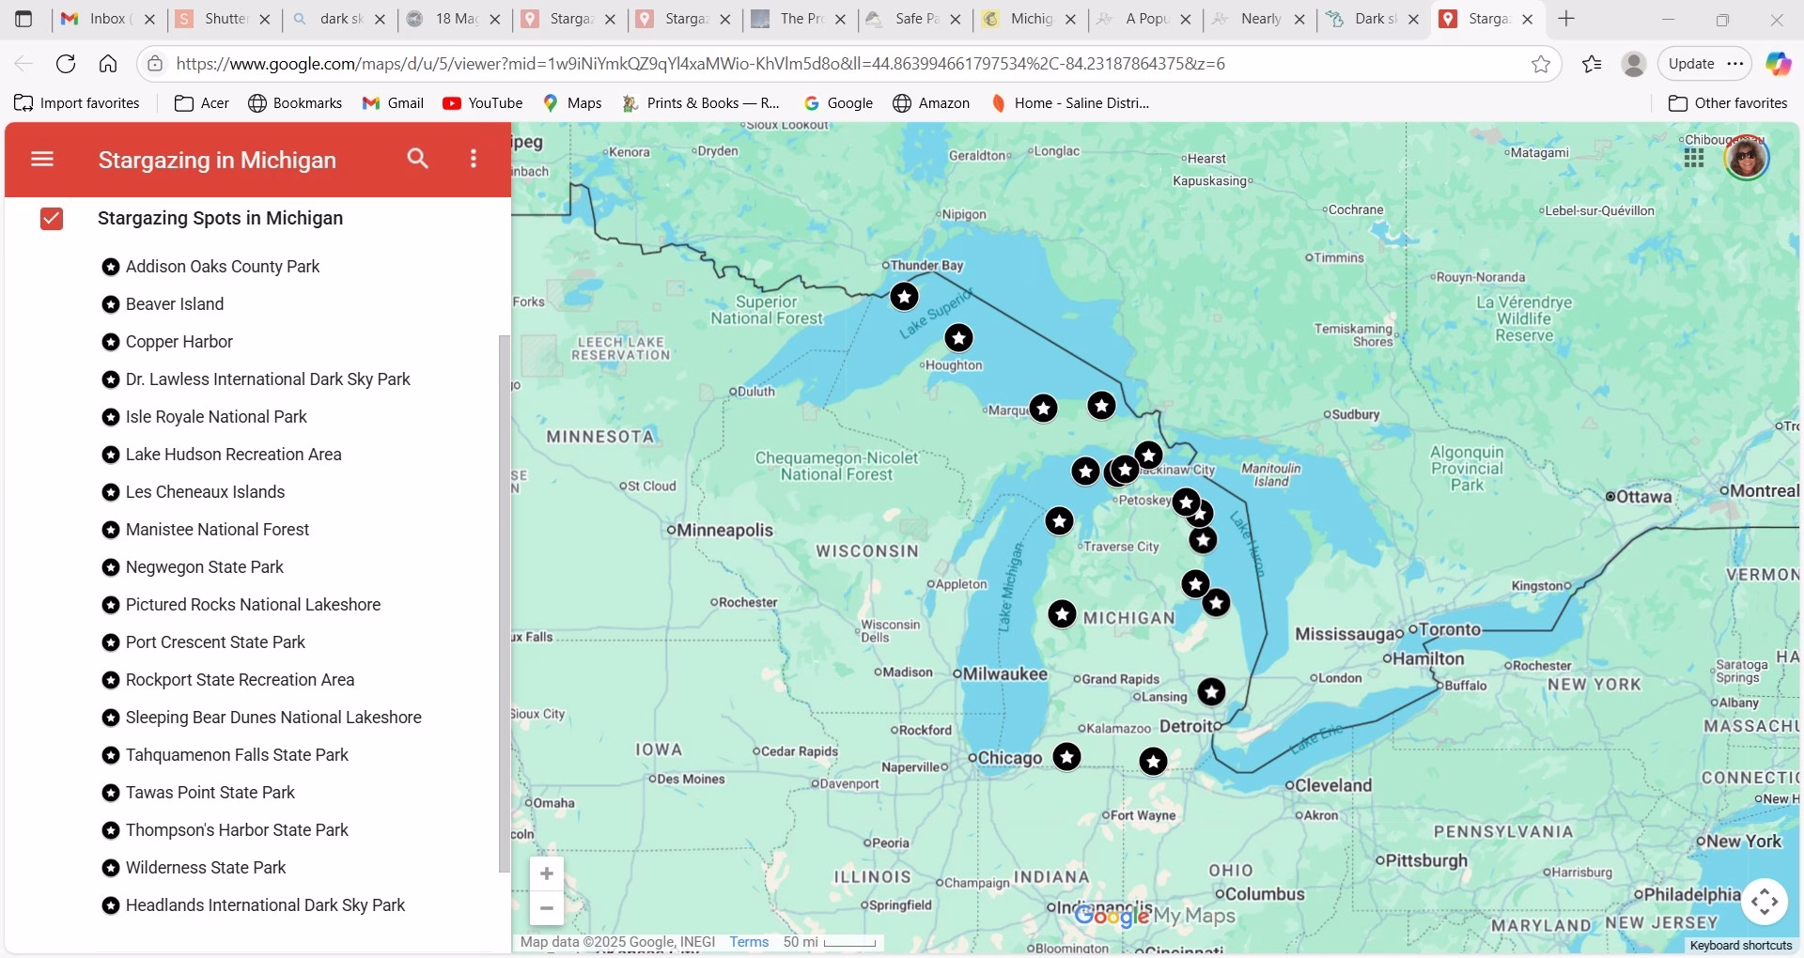The height and width of the screenshot is (958, 1804).
Task: Switch to the Nearly tab
Action: [x=1259, y=19]
